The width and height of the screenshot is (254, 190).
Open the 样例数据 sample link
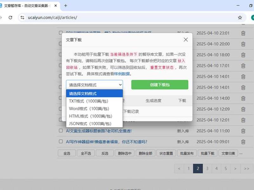pos(122,74)
